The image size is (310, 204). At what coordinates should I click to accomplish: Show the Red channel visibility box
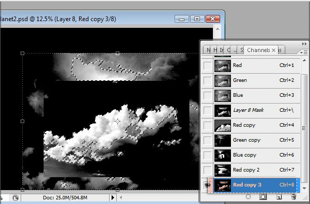[207, 65]
